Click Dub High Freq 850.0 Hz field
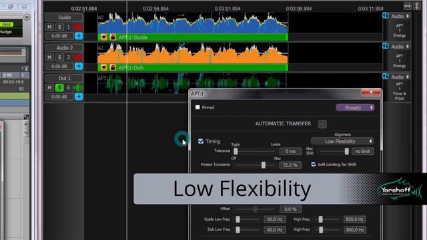This screenshot has width=427, height=240. (355, 230)
